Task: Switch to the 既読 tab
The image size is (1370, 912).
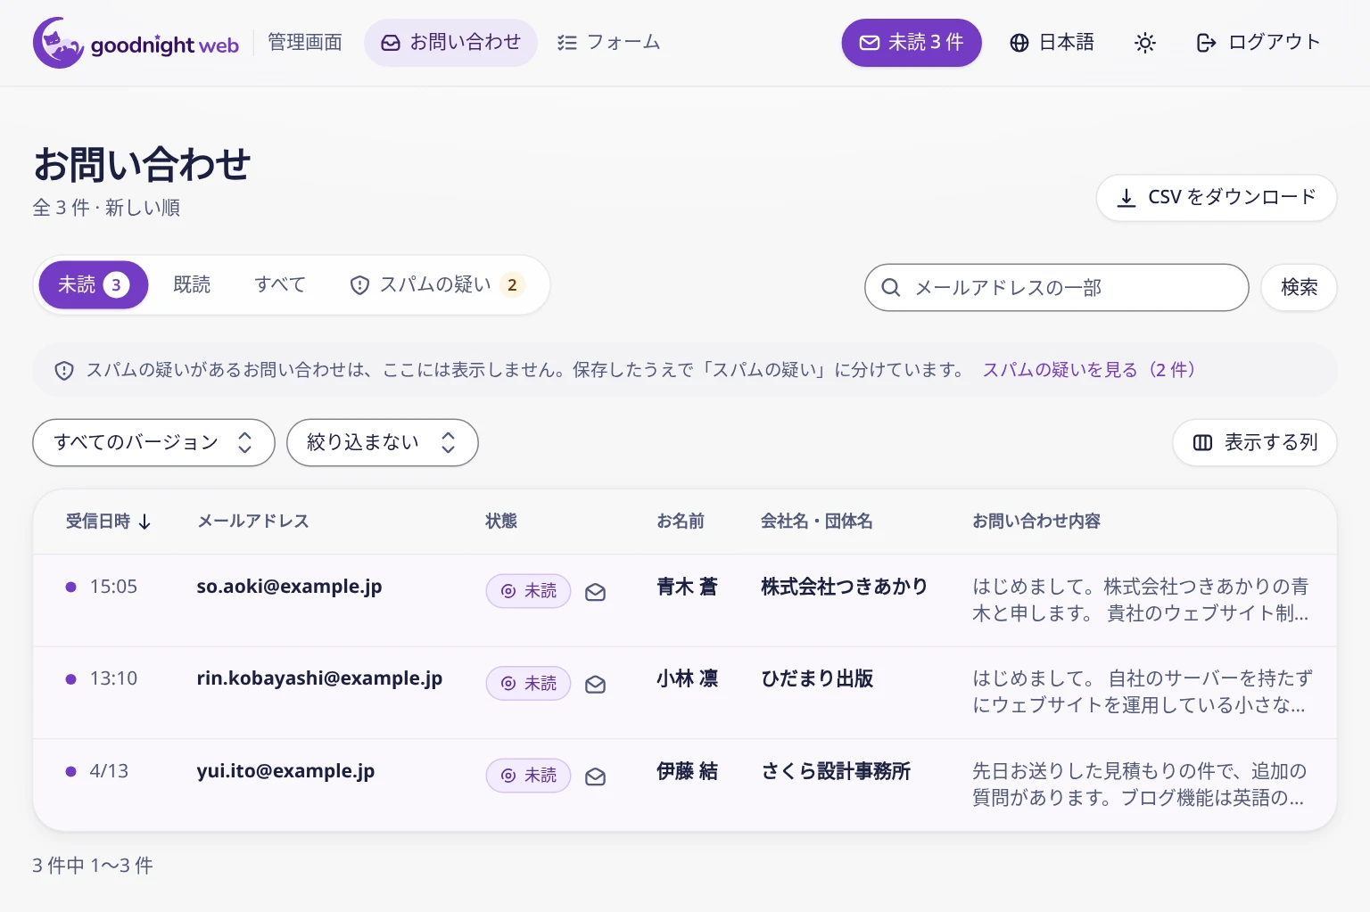Action: pyautogui.click(x=192, y=284)
